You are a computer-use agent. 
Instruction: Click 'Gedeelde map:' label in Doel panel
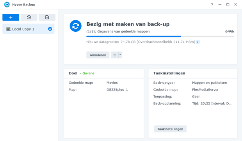tap(81, 83)
